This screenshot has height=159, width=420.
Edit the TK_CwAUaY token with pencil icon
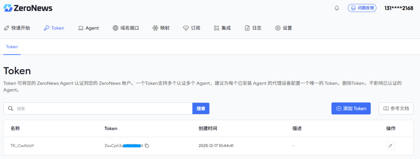pos(390,146)
